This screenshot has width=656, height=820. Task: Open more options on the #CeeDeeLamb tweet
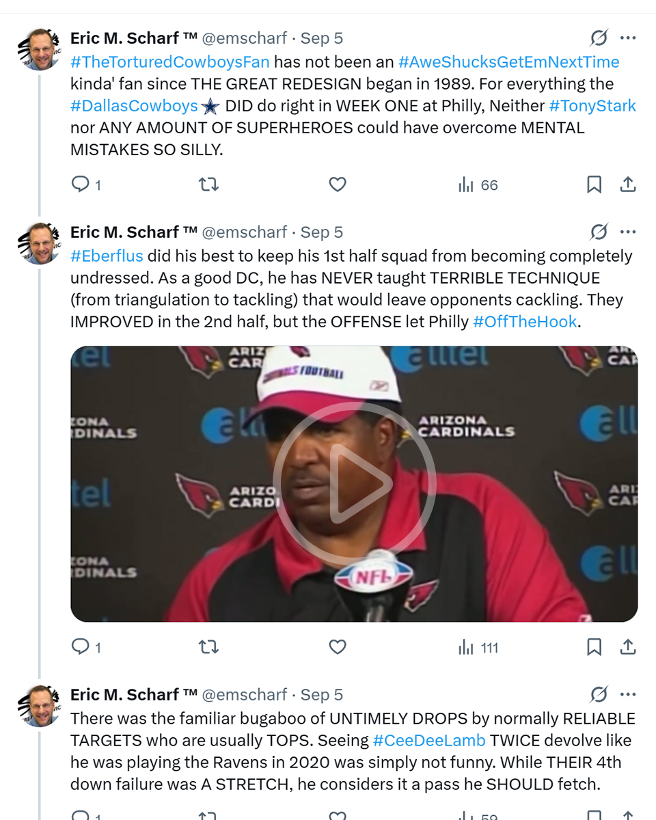click(628, 695)
